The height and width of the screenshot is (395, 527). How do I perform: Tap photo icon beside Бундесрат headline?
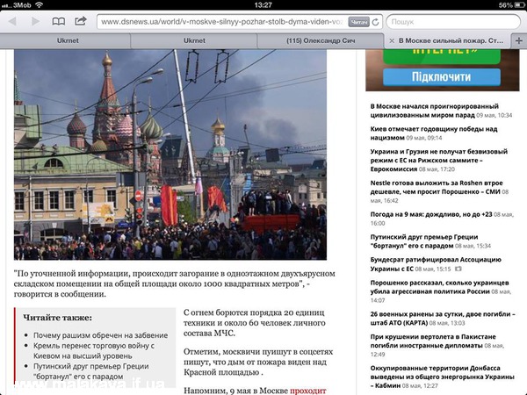click(458, 269)
